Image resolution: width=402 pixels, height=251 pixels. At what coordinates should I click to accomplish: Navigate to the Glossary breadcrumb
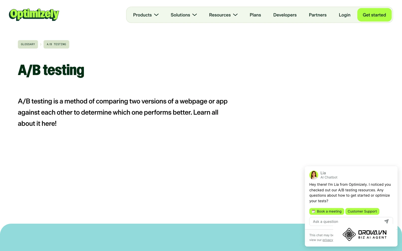[x=28, y=44]
